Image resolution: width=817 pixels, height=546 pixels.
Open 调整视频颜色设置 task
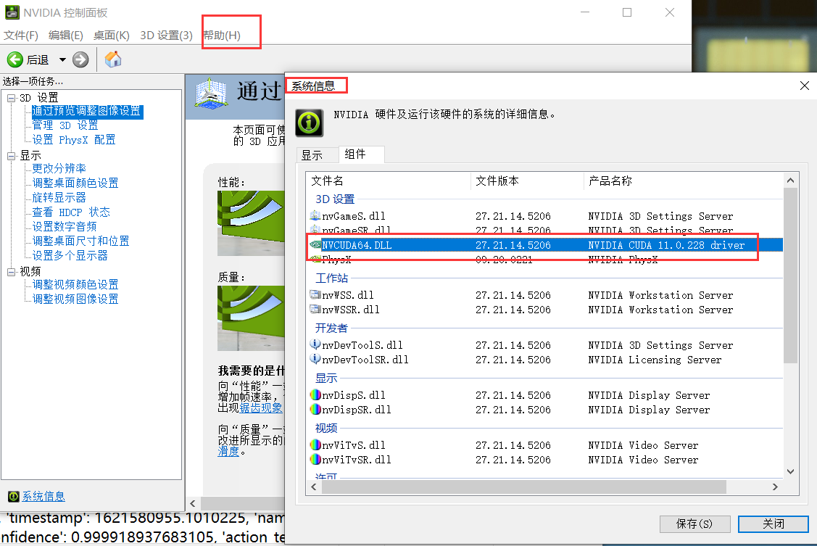(x=75, y=285)
